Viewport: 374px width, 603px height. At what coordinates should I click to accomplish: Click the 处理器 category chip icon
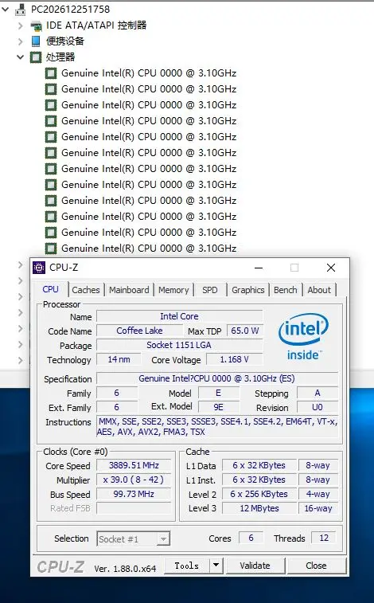tap(35, 57)
